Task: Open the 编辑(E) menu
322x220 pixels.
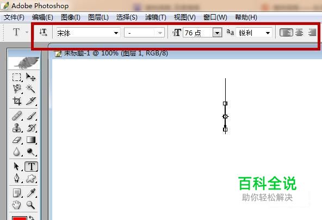Action: (43, 17)
